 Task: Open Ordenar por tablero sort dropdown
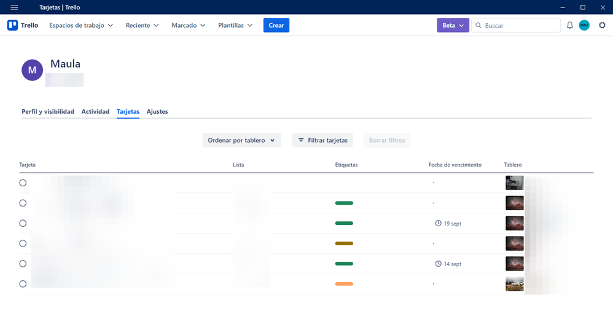click(241, 140)
